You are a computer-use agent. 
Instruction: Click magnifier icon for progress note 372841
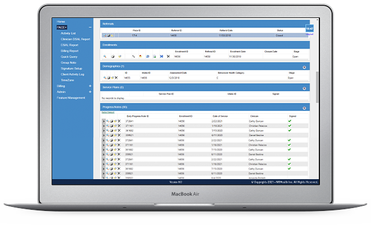tap(107, 121)
